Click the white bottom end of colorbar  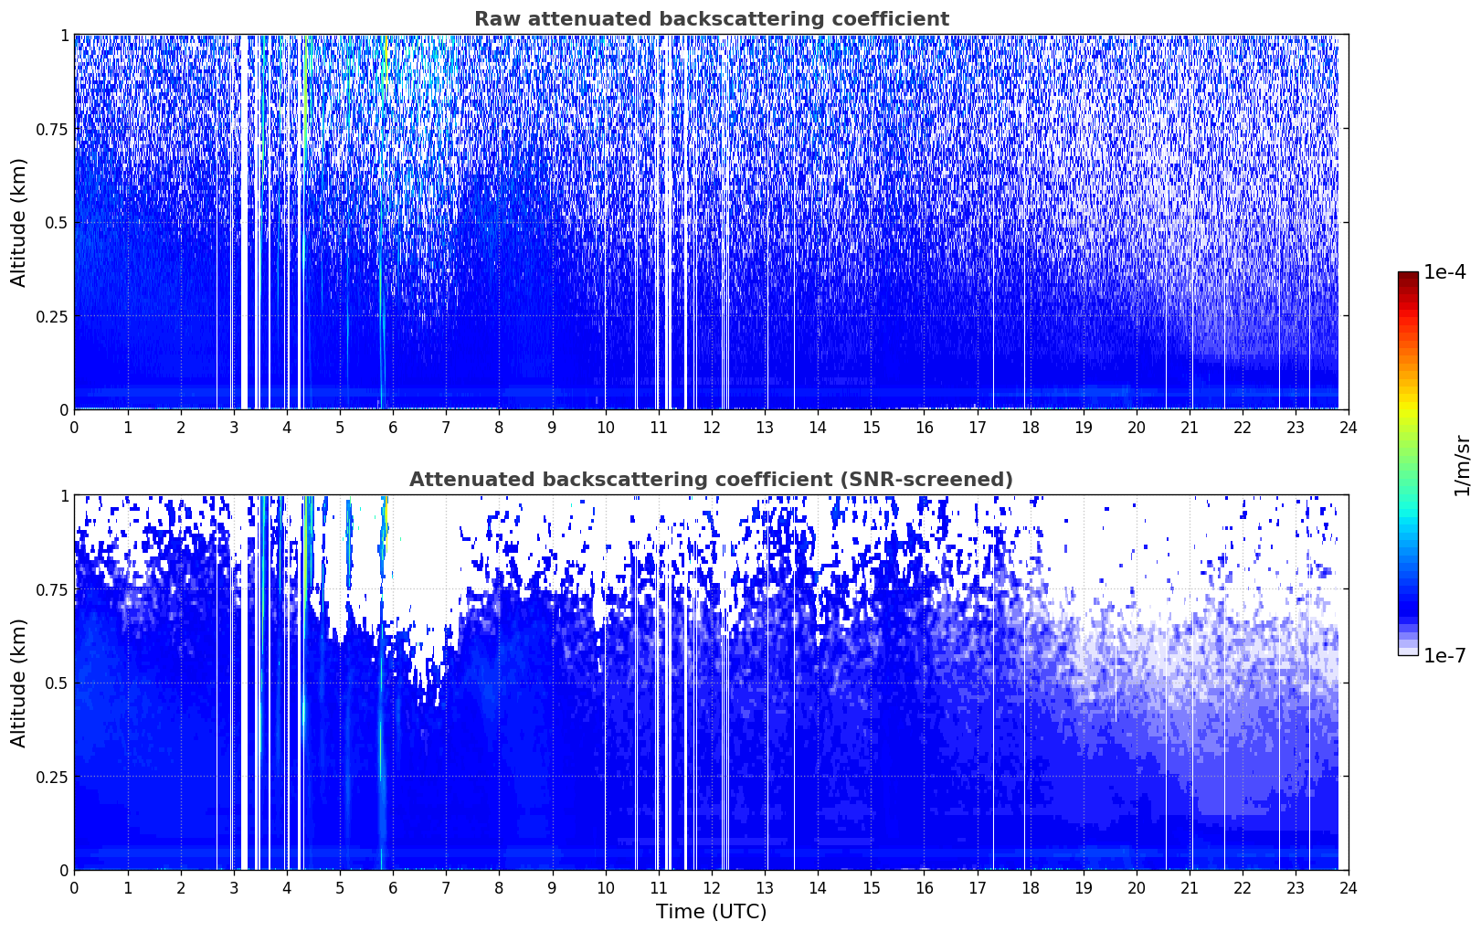[1408, 651]
